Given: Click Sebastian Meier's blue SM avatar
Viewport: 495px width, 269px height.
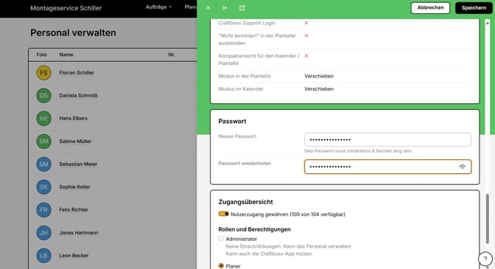Looking at the screenshot, I should pyautogui.click(x=44, y=164).
